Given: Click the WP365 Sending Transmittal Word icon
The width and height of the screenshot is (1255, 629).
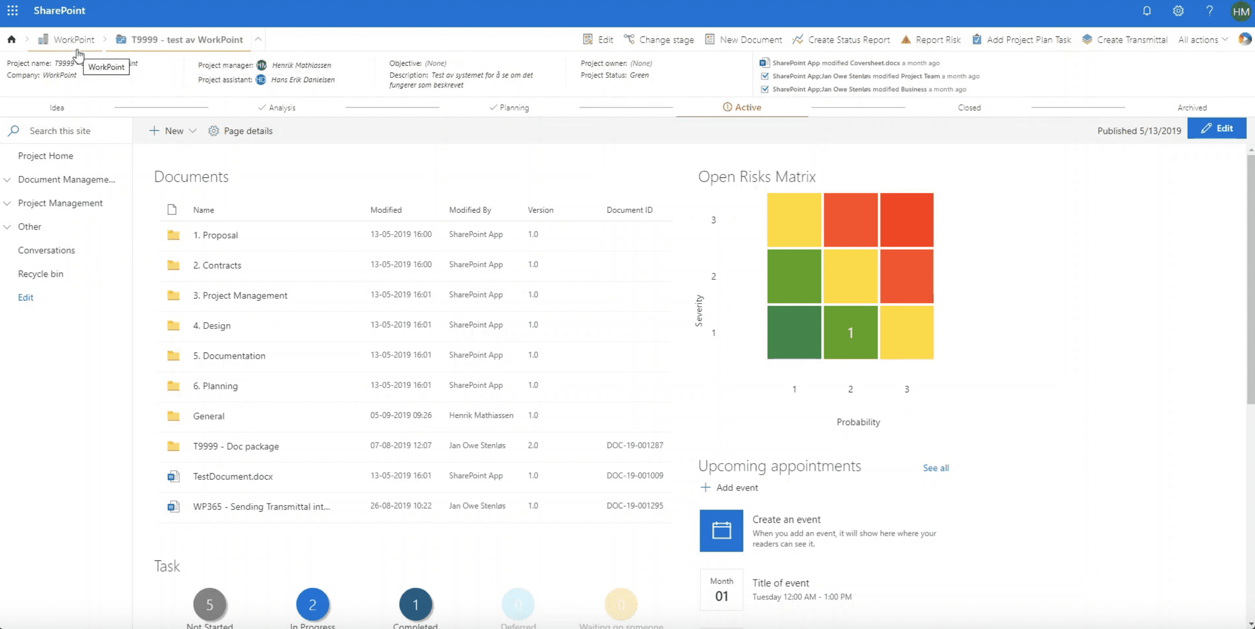Looking at the screenshot, I should click(173, 506).
